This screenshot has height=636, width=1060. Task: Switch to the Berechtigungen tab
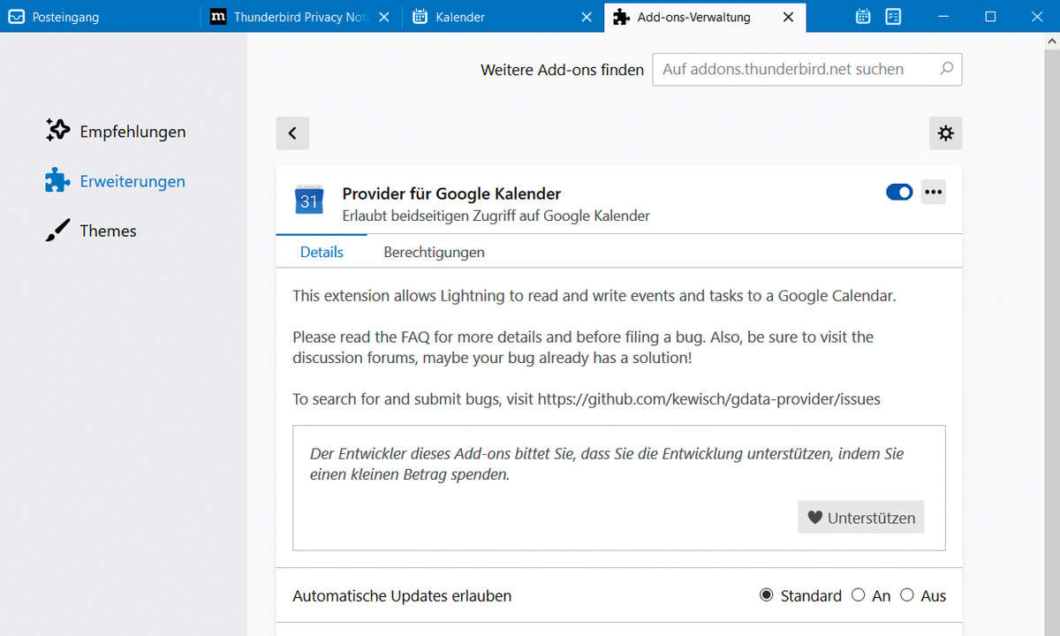coord(434,252)
